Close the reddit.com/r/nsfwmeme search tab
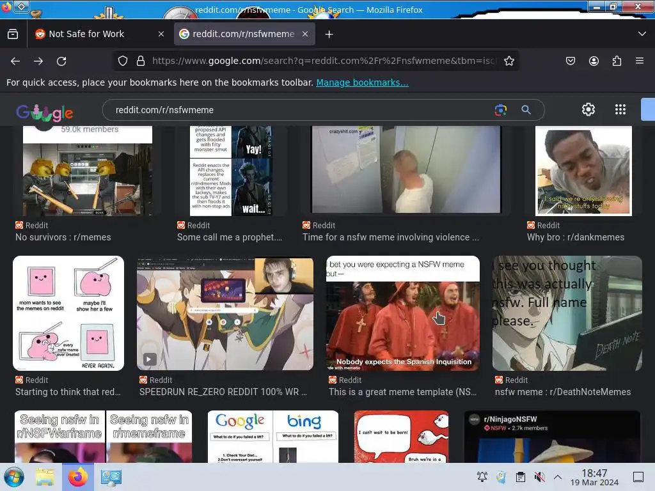This screenshot has width=655, height=491. click(x=305, y=35)
